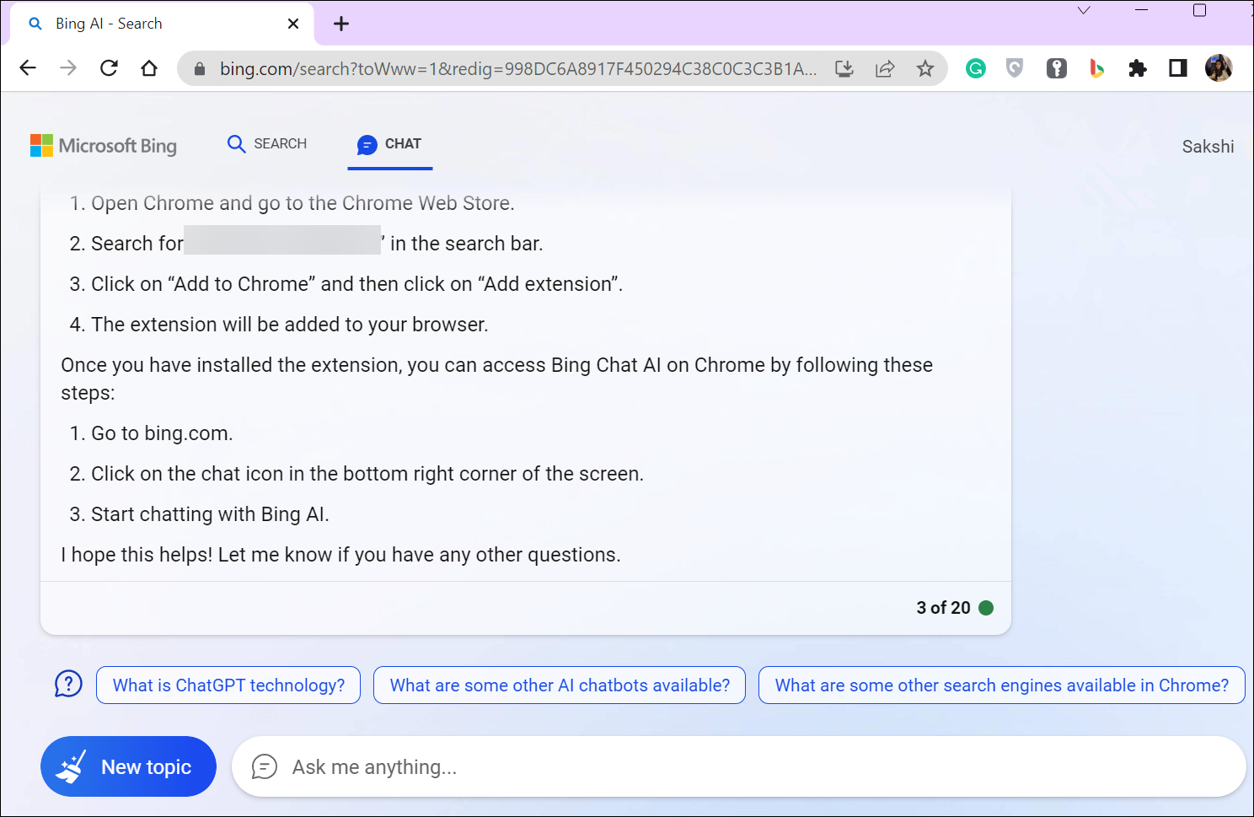
Task: Expand the tab search dropdown arrow
Action: click(x=1084, y=11)
